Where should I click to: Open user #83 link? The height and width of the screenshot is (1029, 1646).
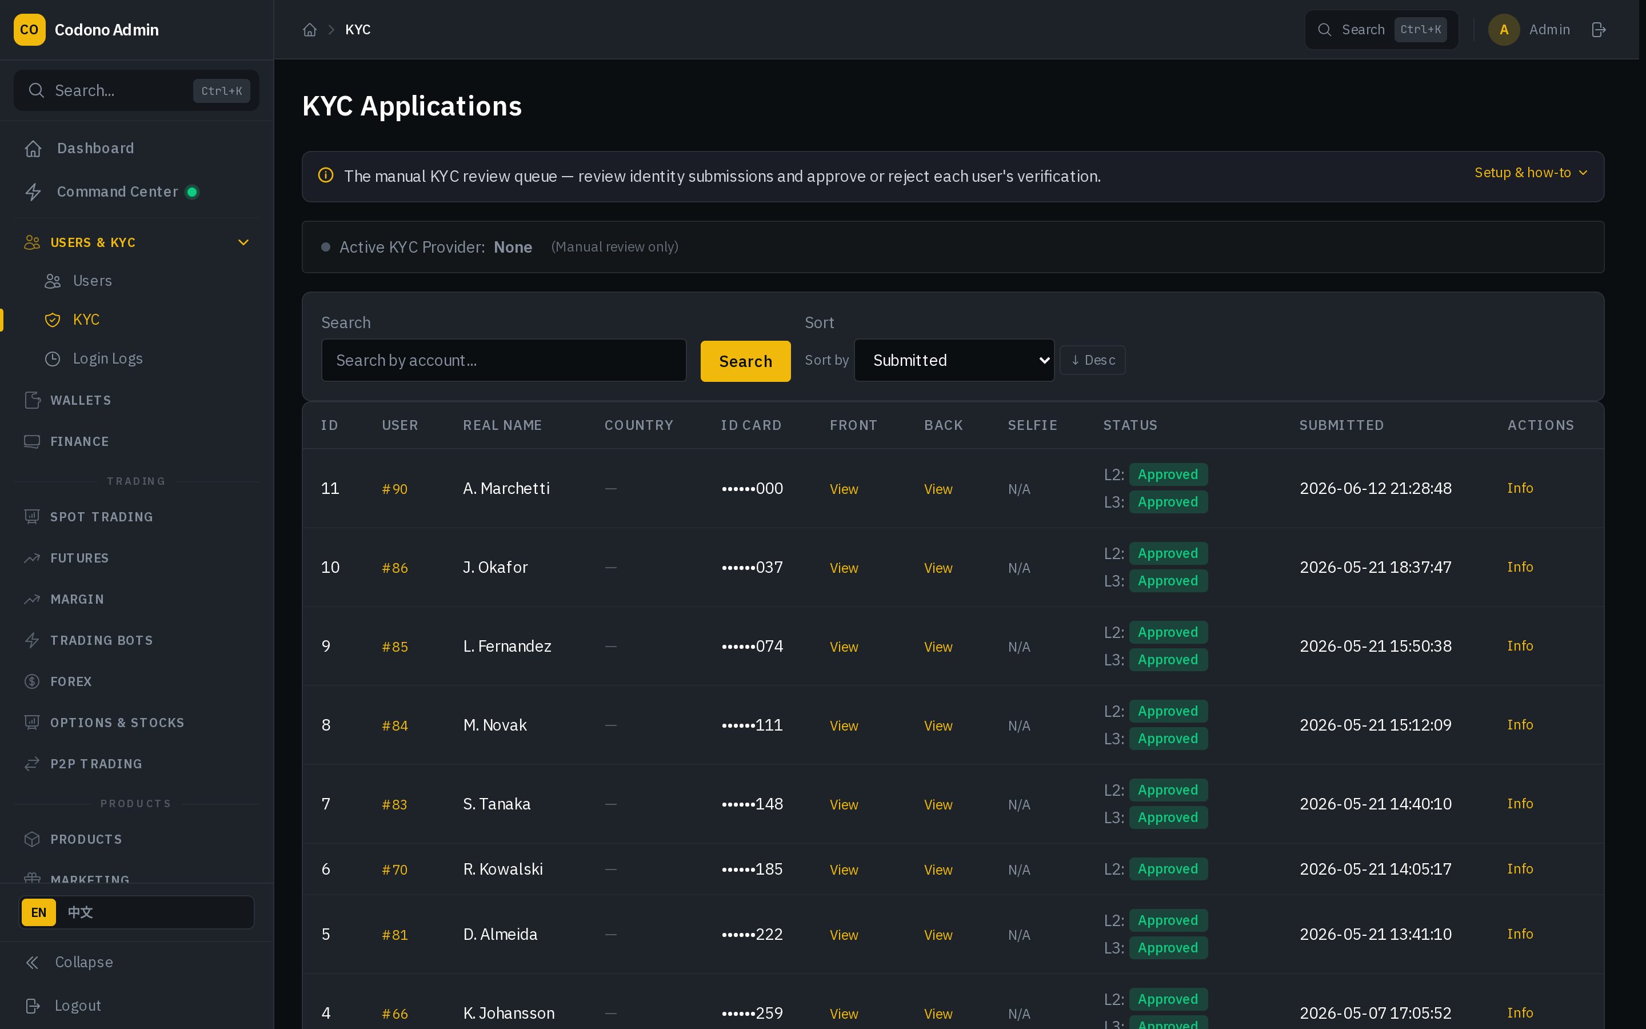[x=394, y=805]
